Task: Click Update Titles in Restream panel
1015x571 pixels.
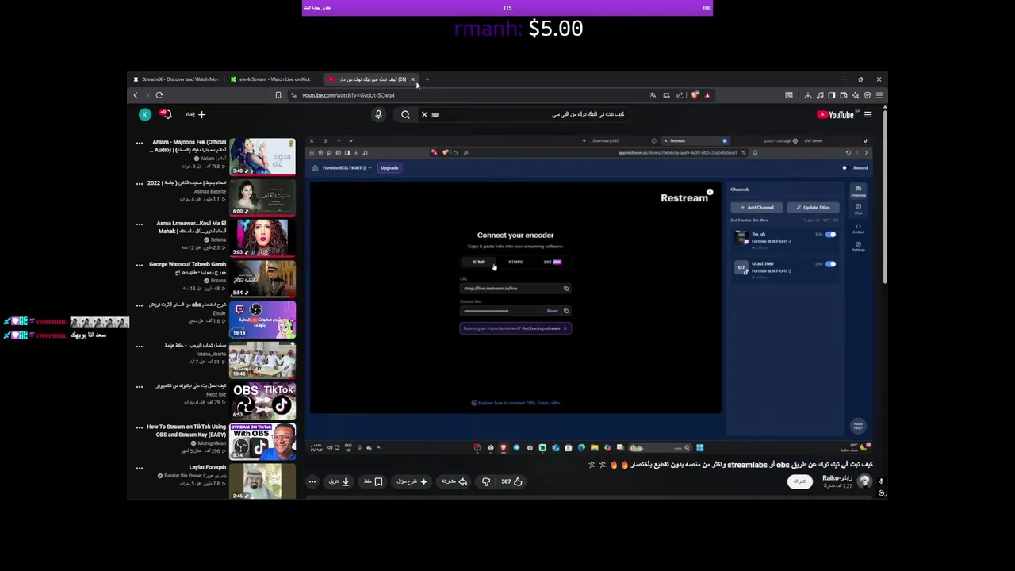Action: click(x=813, y=208)
